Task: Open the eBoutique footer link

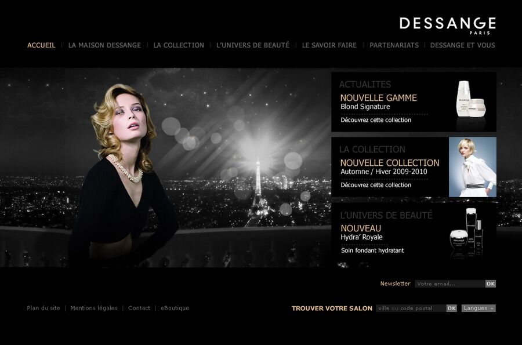Action: click(x=175, y=308)
